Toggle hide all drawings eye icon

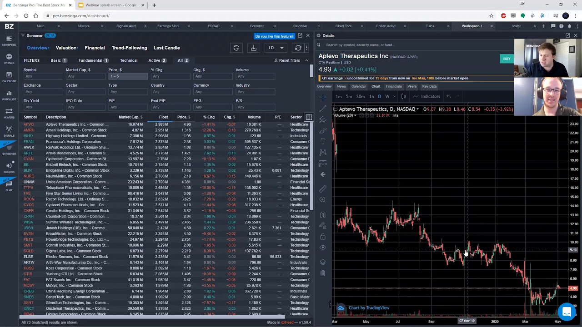click(x=323, y=248)
